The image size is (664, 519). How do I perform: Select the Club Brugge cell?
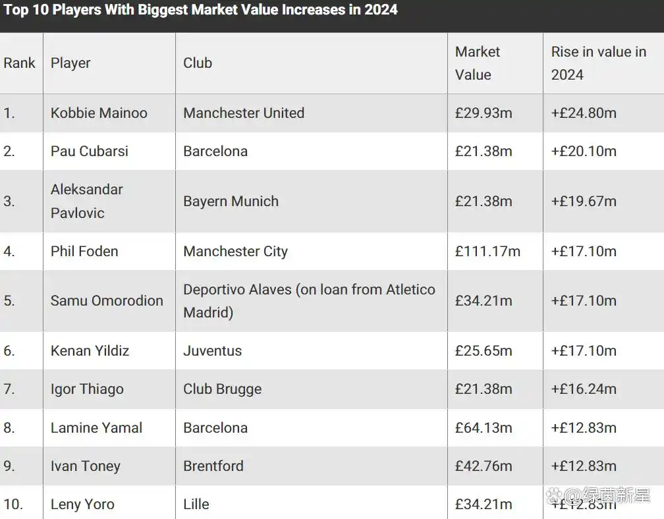pyautogui.click(x=311, y=389)
